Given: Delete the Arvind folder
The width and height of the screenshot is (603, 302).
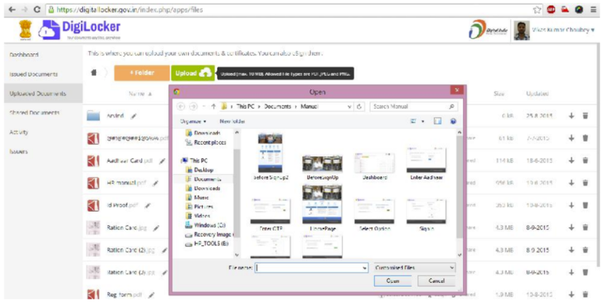Looking at the screenshot, I should [585, 115].
